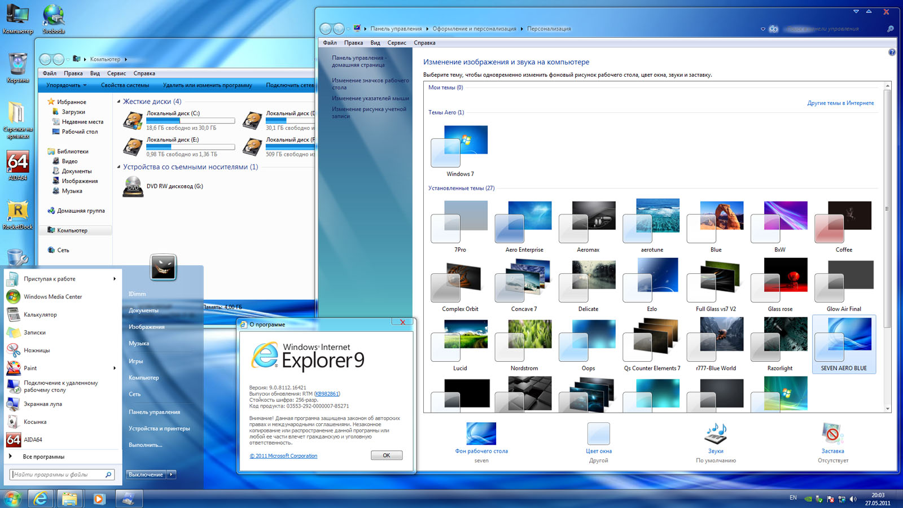The height and width of the screenshot is (508, 903).
Task: Click the Start orb on the taskbar
Action: pyautogui.click(x=12, y=498)
